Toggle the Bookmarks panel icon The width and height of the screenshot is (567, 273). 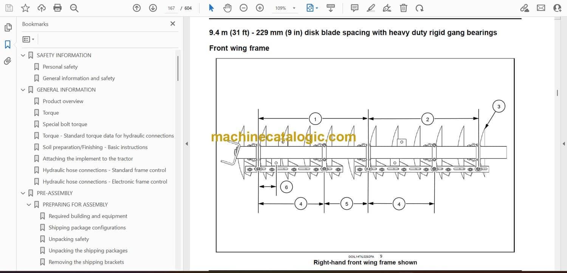[8, 44]
